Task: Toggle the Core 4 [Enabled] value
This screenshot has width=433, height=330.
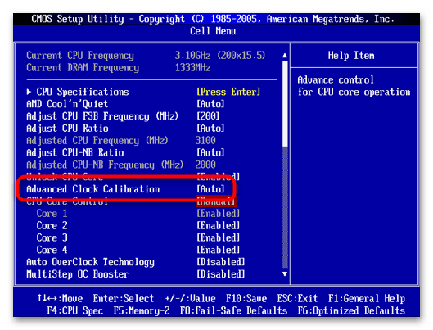Action: [x=218, y=250]
